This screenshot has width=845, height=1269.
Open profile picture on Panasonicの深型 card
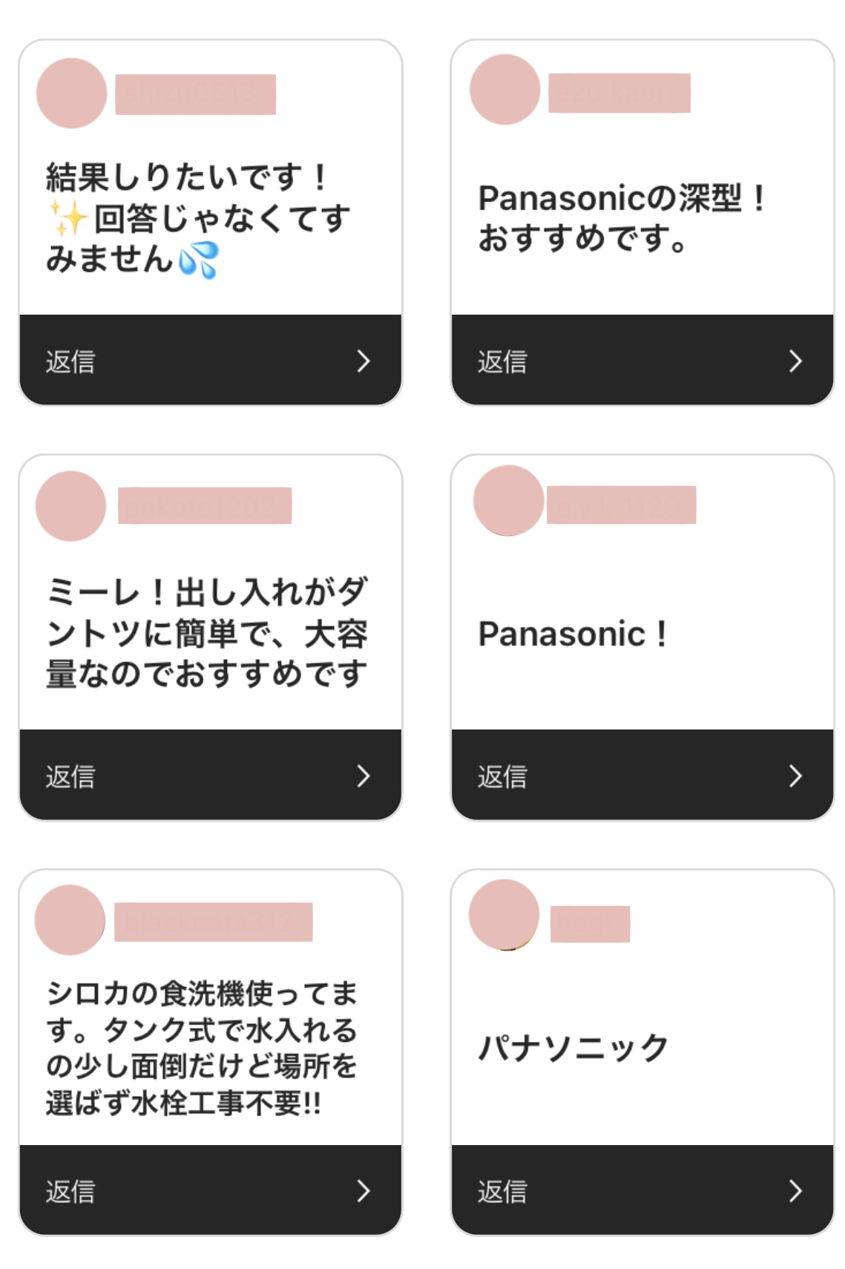tap(504, 90)
